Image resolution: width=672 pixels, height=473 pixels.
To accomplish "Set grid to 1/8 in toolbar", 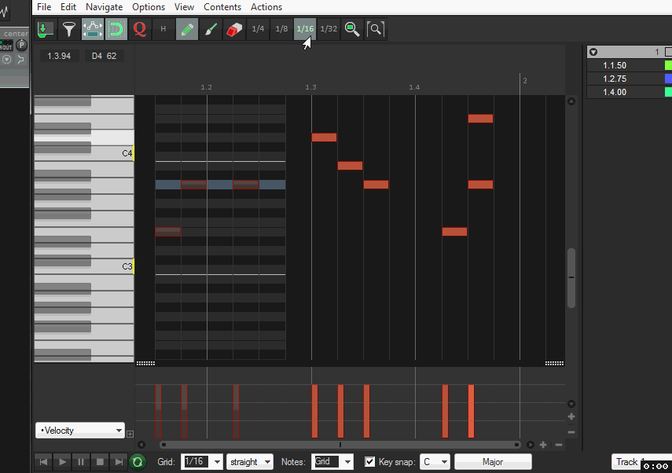I will 281,29.
